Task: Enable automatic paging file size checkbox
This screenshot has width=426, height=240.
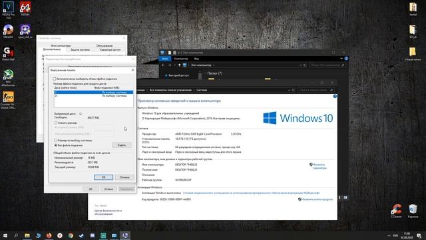Action: 55,79
